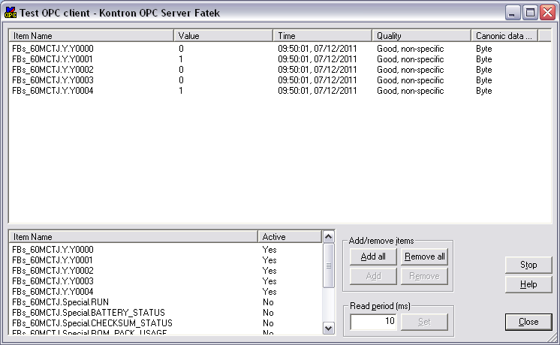Click the Active Yes cell for Y0000

click(269, 250)
